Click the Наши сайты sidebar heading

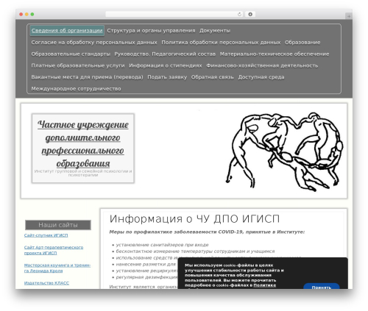(58, 225)
